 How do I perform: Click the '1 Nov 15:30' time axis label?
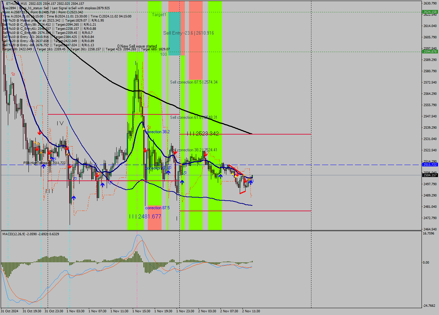tap(141, 311)
